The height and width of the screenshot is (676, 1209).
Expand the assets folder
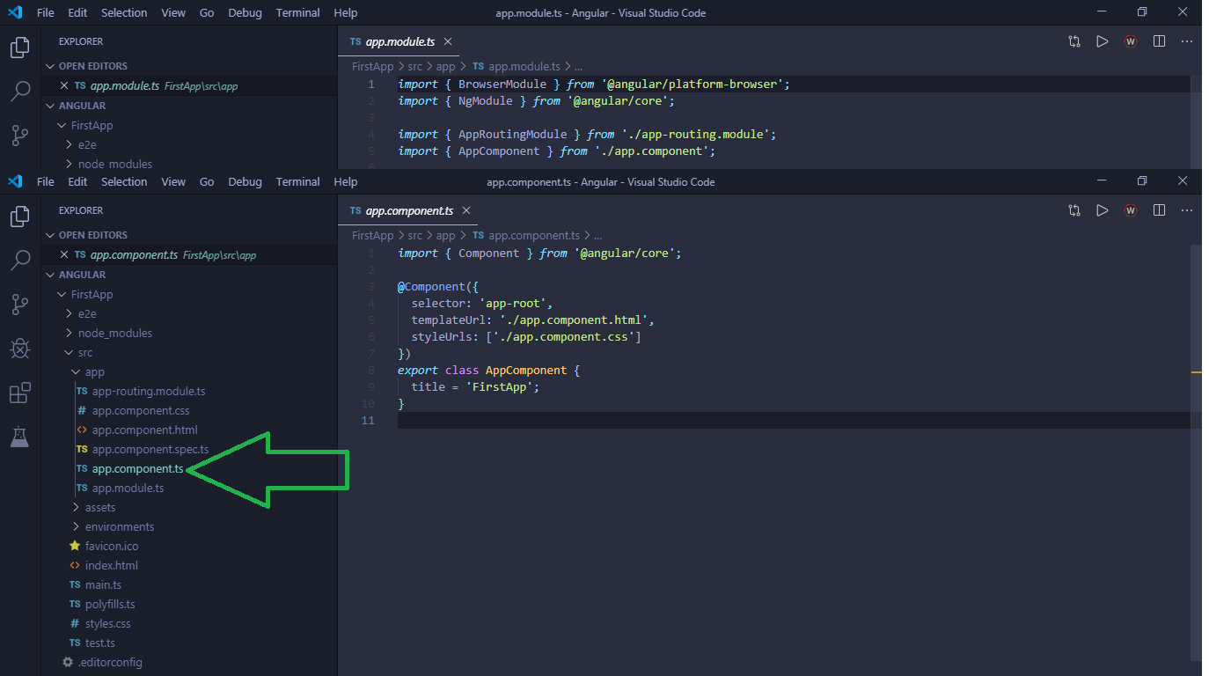click(99, 507)
